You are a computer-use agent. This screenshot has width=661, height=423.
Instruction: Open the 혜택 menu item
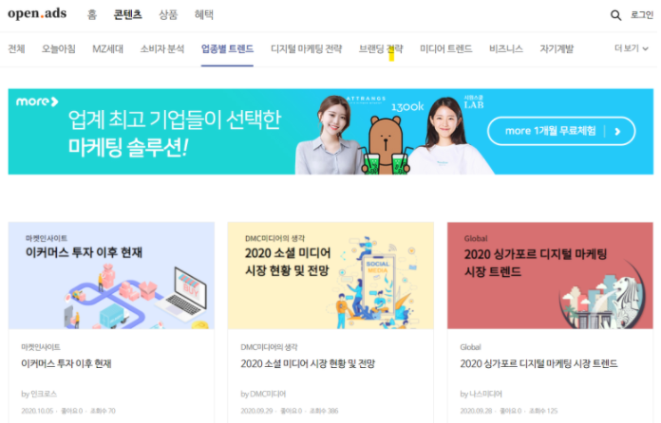point(204,15)
